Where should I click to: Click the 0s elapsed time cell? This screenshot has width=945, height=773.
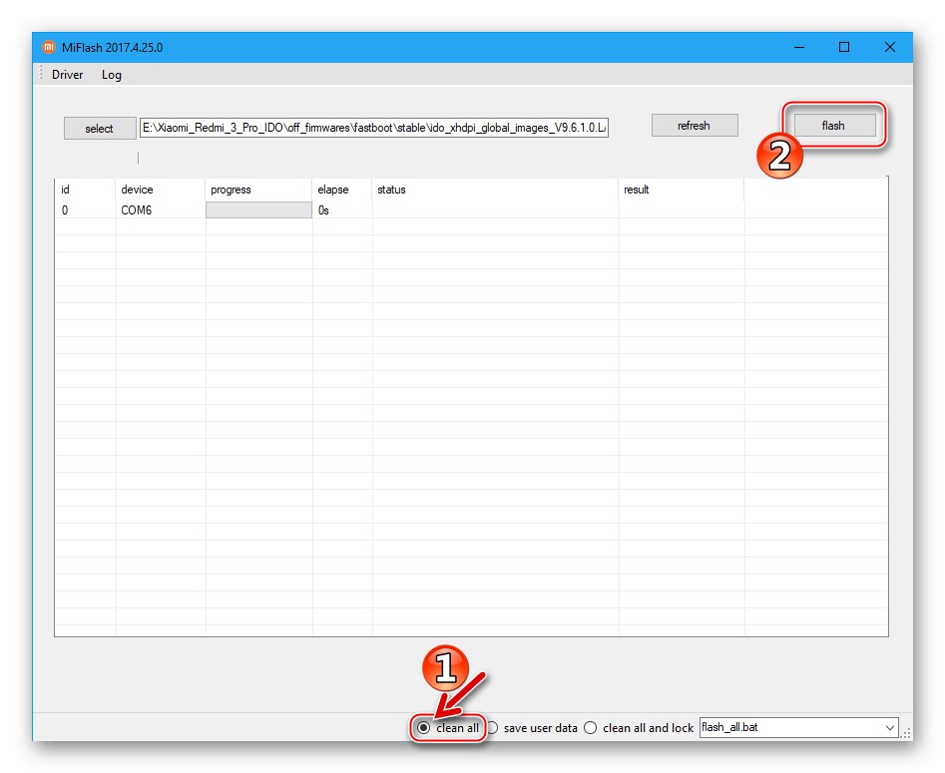coord(341,210)
